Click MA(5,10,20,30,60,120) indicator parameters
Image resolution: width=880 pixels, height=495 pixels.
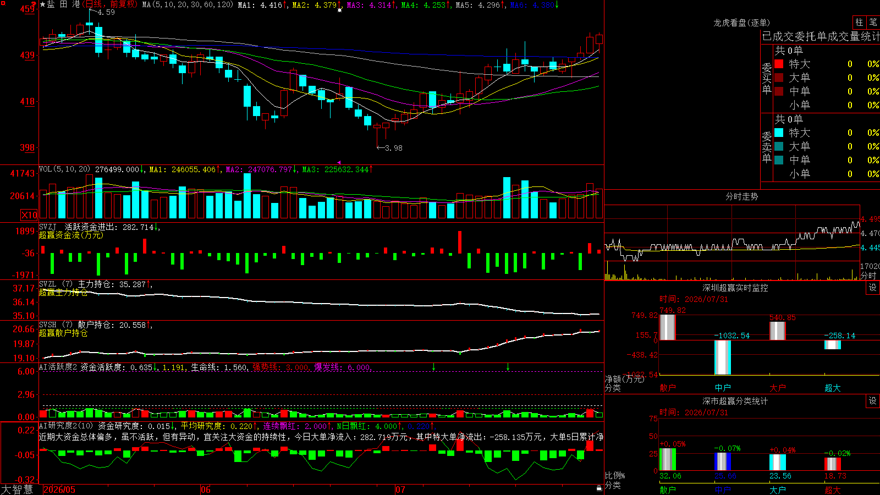pos(188,4)
